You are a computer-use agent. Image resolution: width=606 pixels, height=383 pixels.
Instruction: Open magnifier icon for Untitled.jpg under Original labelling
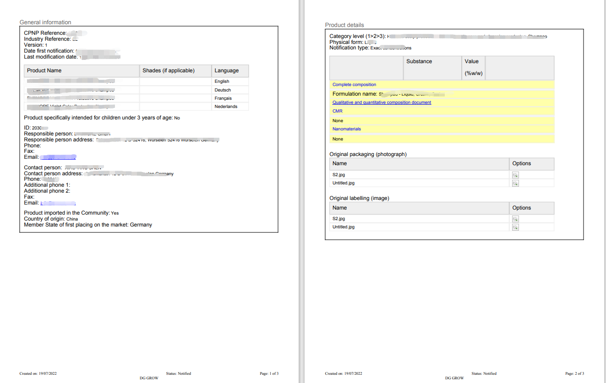(x=515, y=227)
